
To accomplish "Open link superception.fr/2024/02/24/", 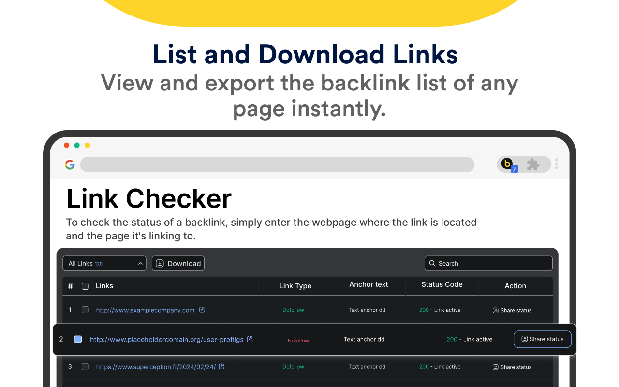I will click(x=156, y=367).
